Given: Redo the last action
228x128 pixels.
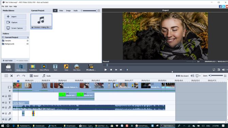Looking at the screenshot, I should click(23, 76).
